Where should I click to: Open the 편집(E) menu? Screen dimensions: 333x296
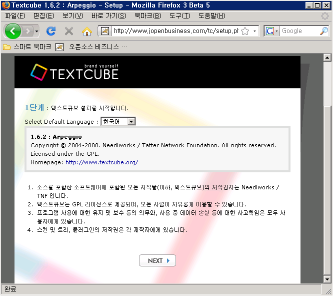point(43,16)
